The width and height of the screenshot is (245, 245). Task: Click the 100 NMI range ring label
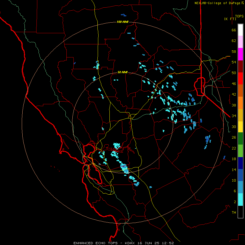pos(123,22)
